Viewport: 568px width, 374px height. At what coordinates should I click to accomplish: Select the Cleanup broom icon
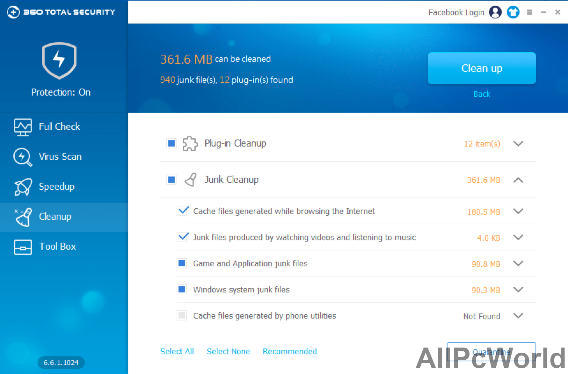[x=22, y=217]
